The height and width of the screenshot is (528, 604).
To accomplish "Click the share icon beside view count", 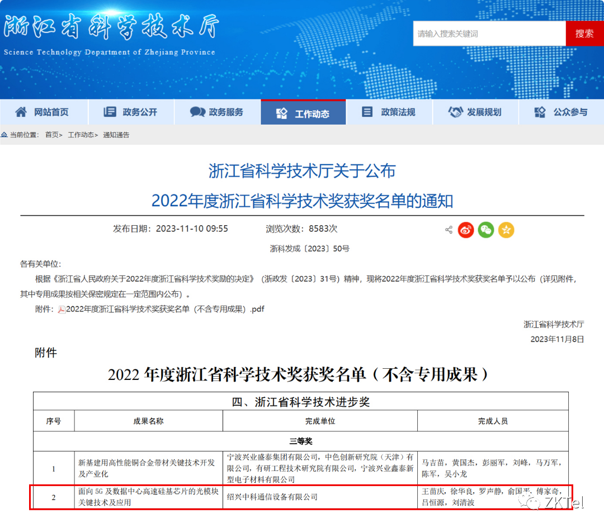I will coord(449,230).
